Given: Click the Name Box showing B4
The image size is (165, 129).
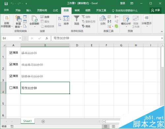Looking at the screenshot, I should coord(10,38).
